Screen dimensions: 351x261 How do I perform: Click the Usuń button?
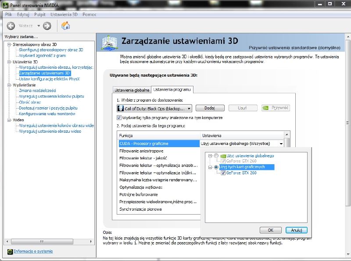[243, 108]
